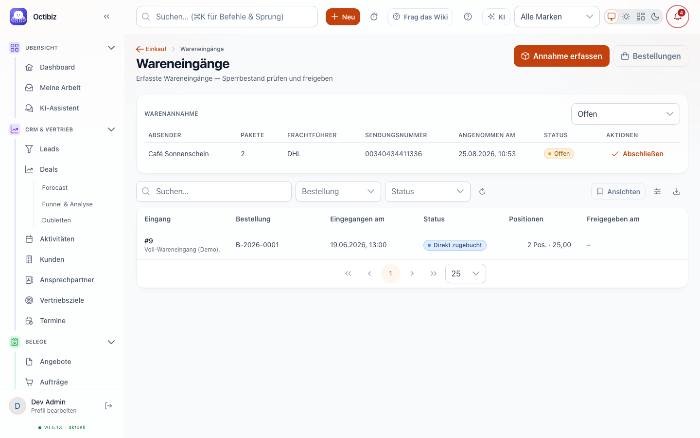Click the Octibiz logo icon

pyautogui.click(x=18, y=17)
